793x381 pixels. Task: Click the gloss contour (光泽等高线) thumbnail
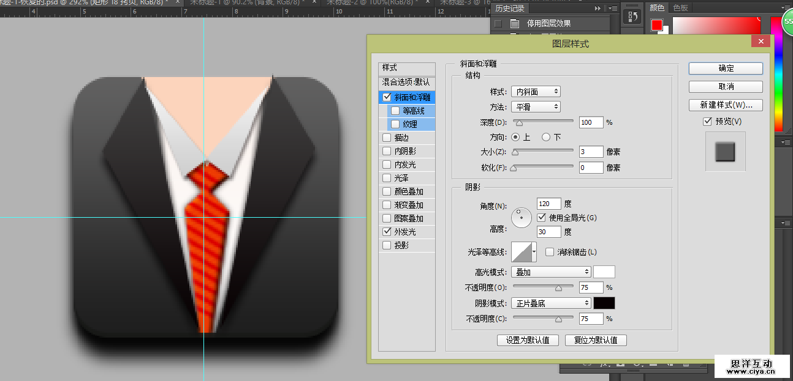[523, 252]
